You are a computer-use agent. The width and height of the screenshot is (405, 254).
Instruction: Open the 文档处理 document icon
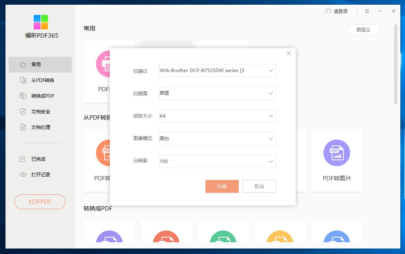(23, 127)
